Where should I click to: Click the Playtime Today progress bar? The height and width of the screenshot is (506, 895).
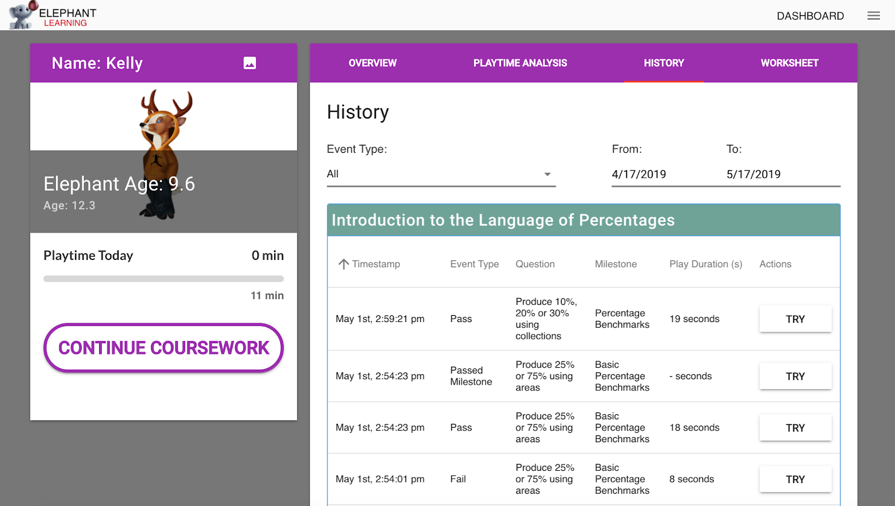click(x=163, y=278)
